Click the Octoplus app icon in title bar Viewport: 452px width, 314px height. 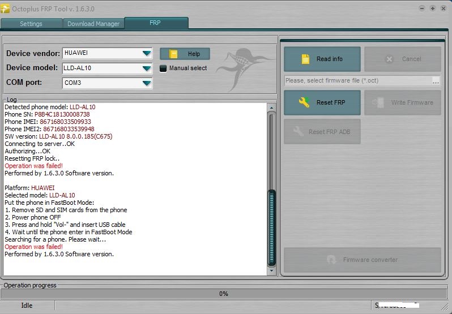[5, 8]
